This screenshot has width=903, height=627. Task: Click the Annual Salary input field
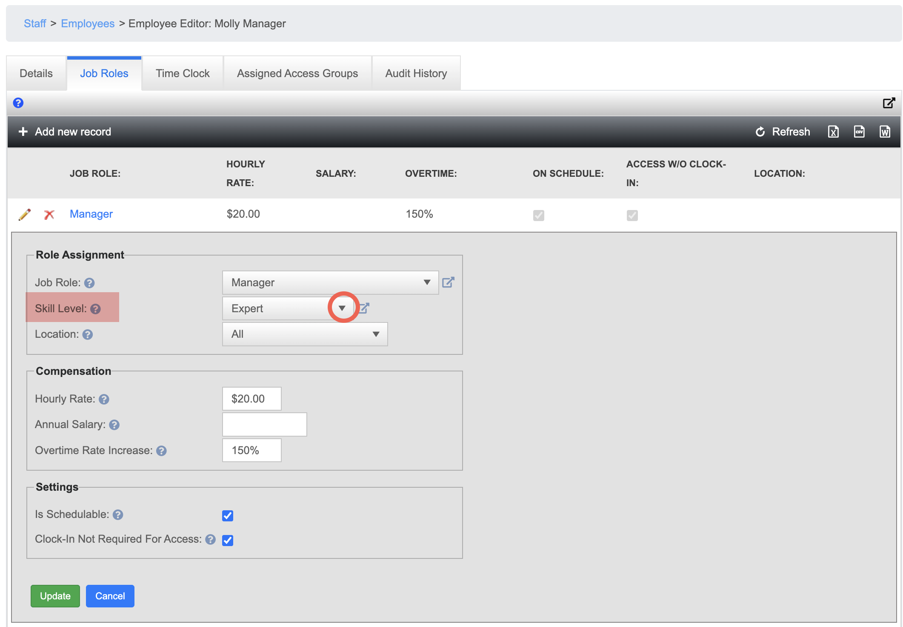coord(264,424)
